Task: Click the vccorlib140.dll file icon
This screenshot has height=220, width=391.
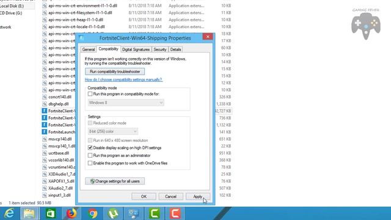Action: (45, 160)
